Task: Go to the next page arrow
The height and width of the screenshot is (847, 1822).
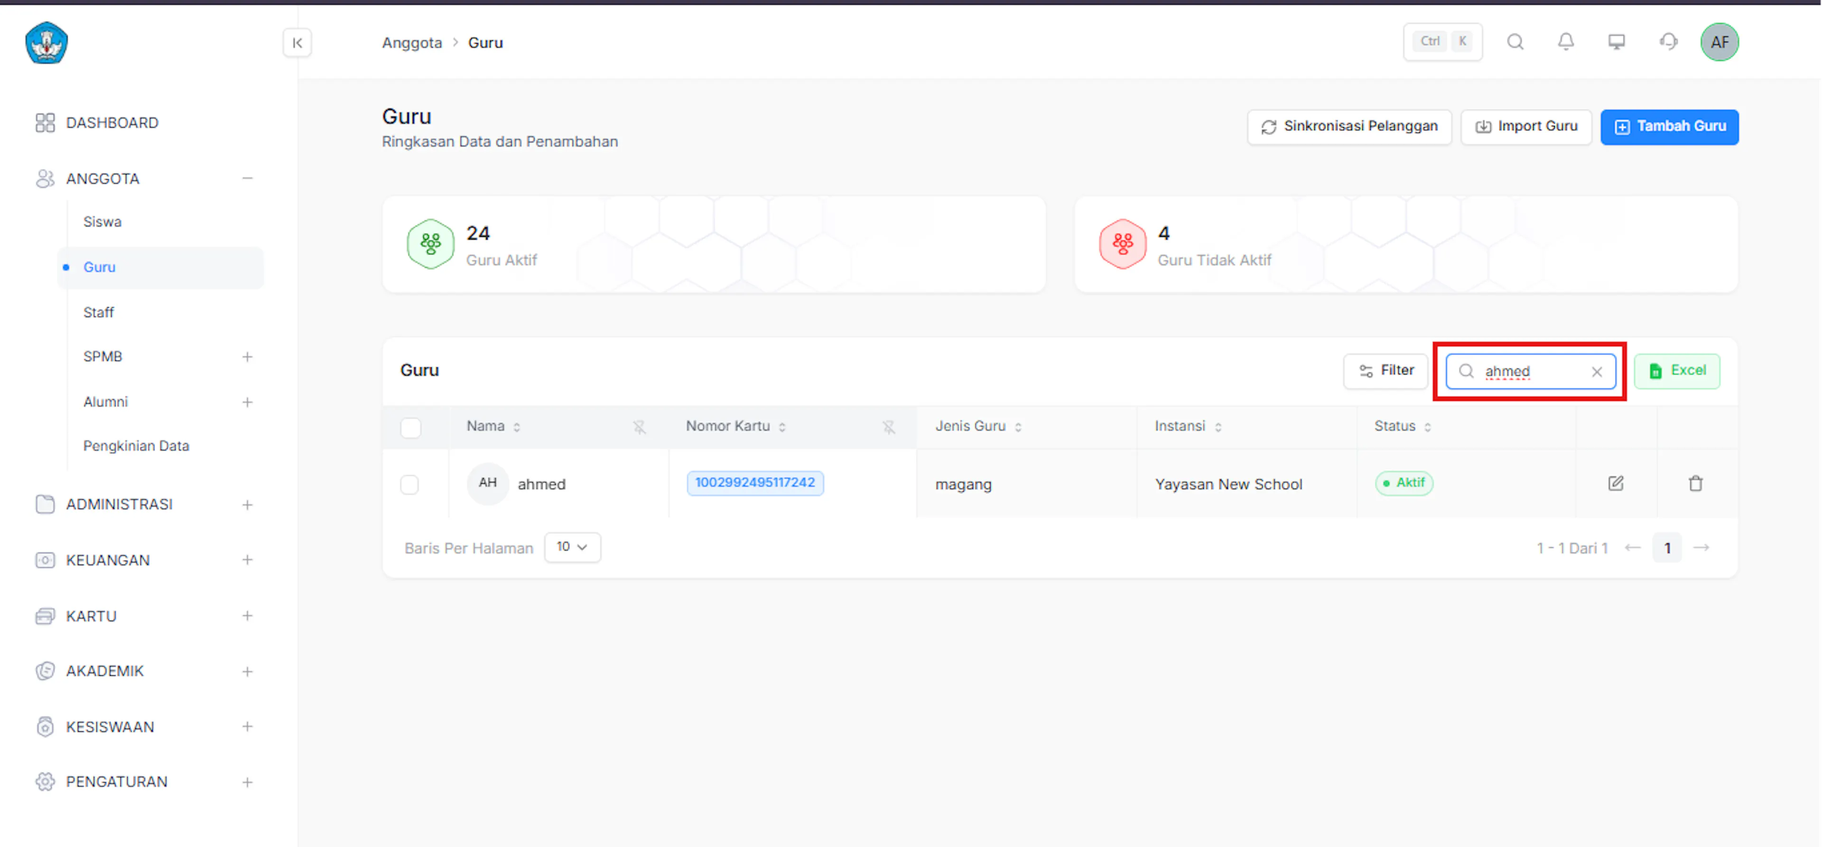Action: pyautogui.click(x=1702, y=548)
